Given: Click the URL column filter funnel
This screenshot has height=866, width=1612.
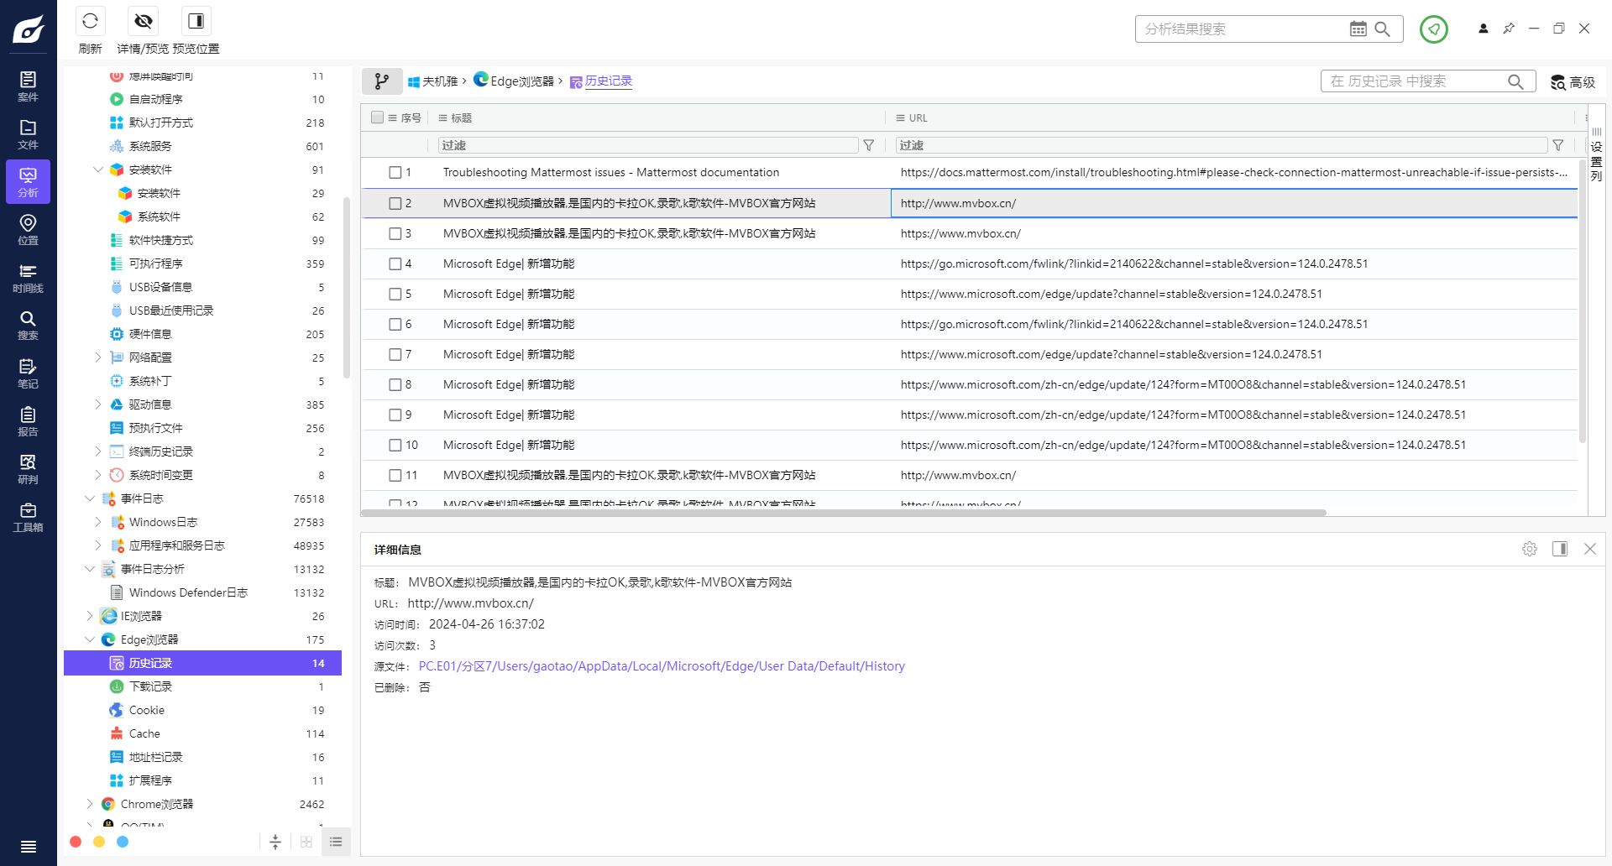Looking at the screenshot, I should click(1558, 145).
